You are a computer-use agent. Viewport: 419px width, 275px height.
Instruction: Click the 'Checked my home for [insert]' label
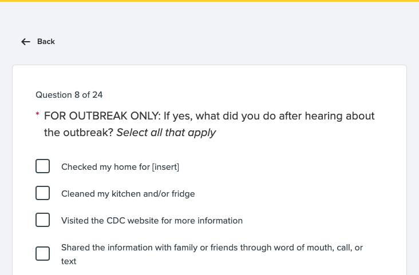[120, 167]
